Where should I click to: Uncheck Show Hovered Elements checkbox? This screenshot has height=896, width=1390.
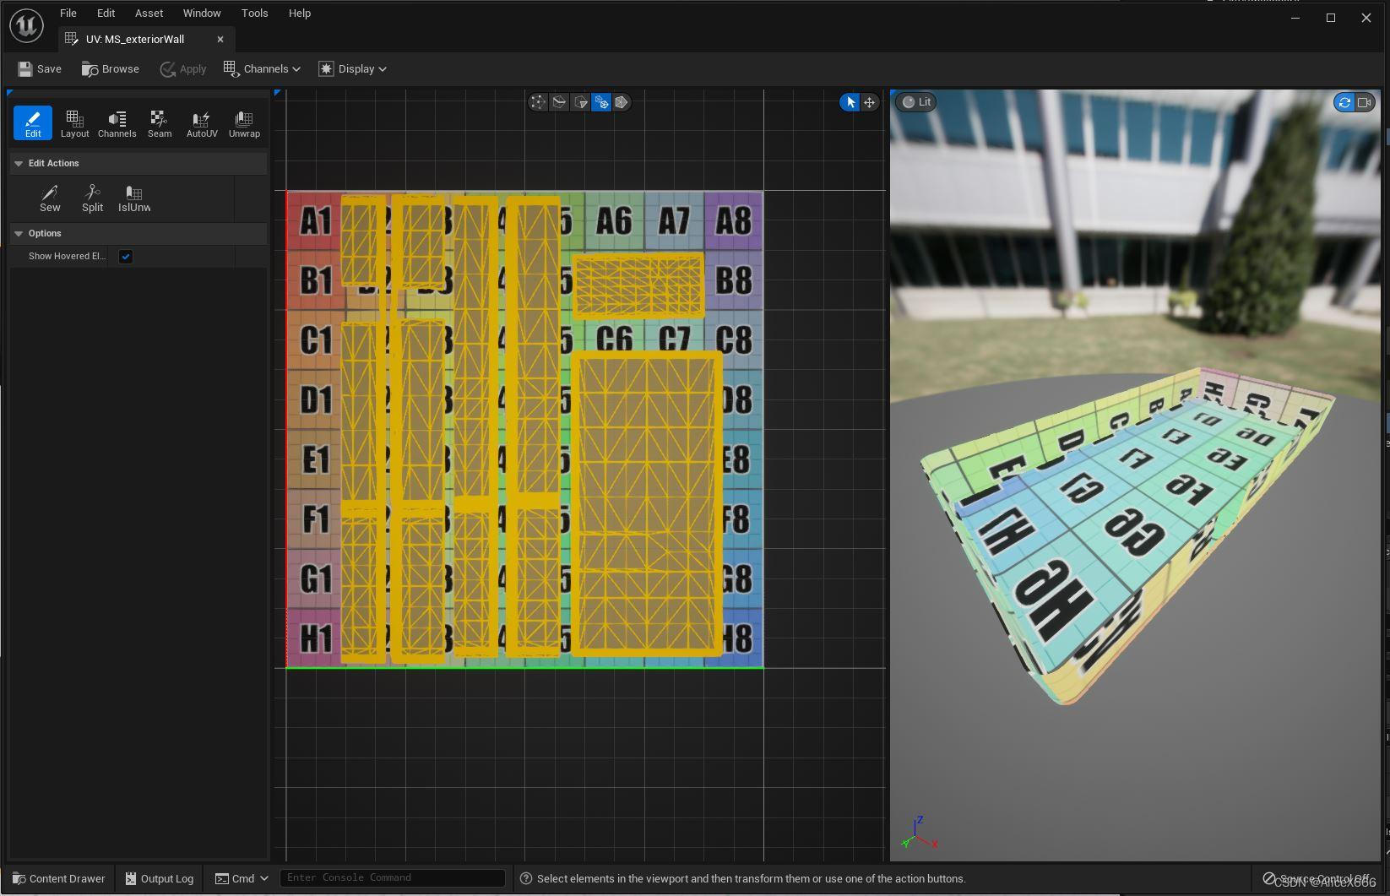[x=126, y=257]
